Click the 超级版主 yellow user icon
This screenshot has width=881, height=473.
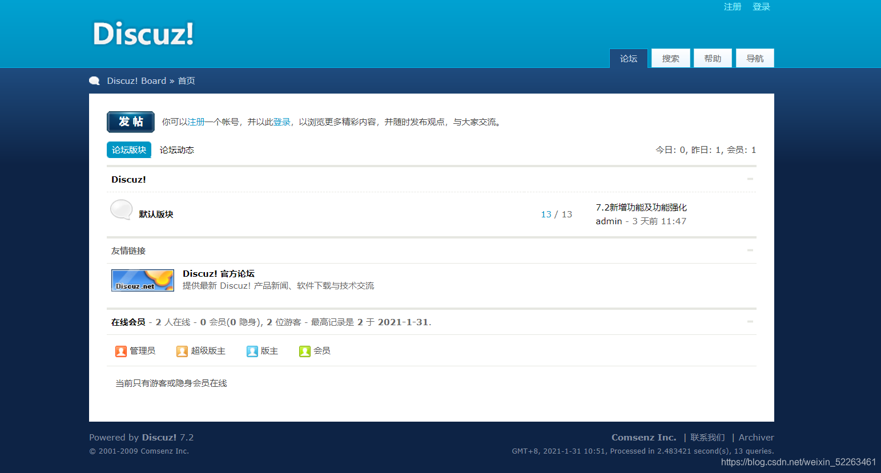click(x=182, y=351)
